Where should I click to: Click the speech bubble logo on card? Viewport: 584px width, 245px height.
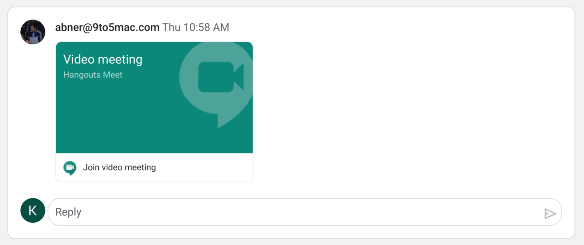tap(216, 84)
